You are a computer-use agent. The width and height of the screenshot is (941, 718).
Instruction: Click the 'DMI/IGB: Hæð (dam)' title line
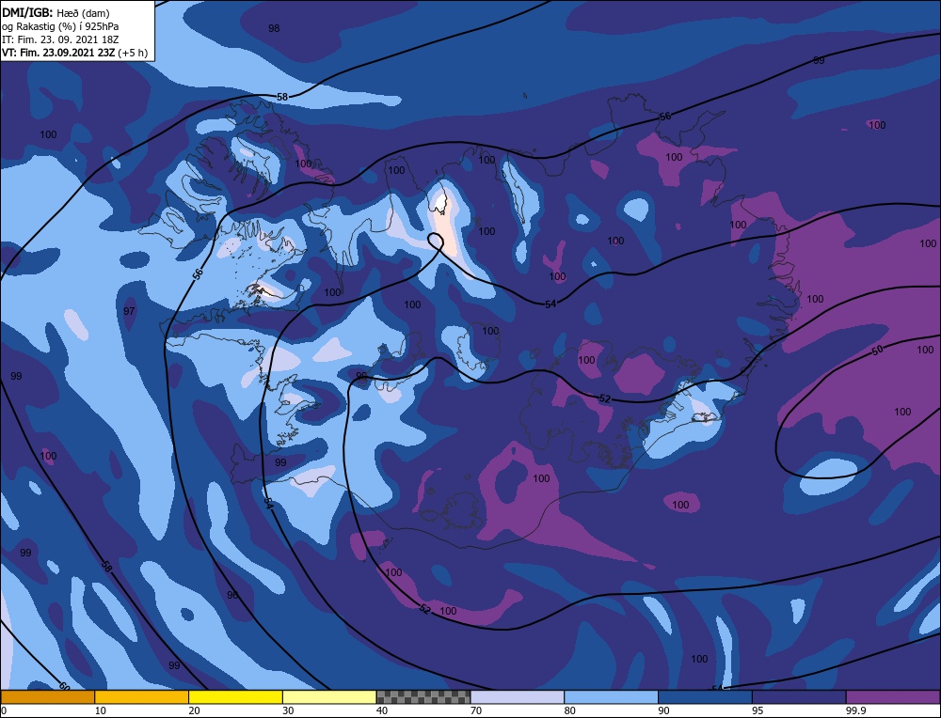pos(56,13)
